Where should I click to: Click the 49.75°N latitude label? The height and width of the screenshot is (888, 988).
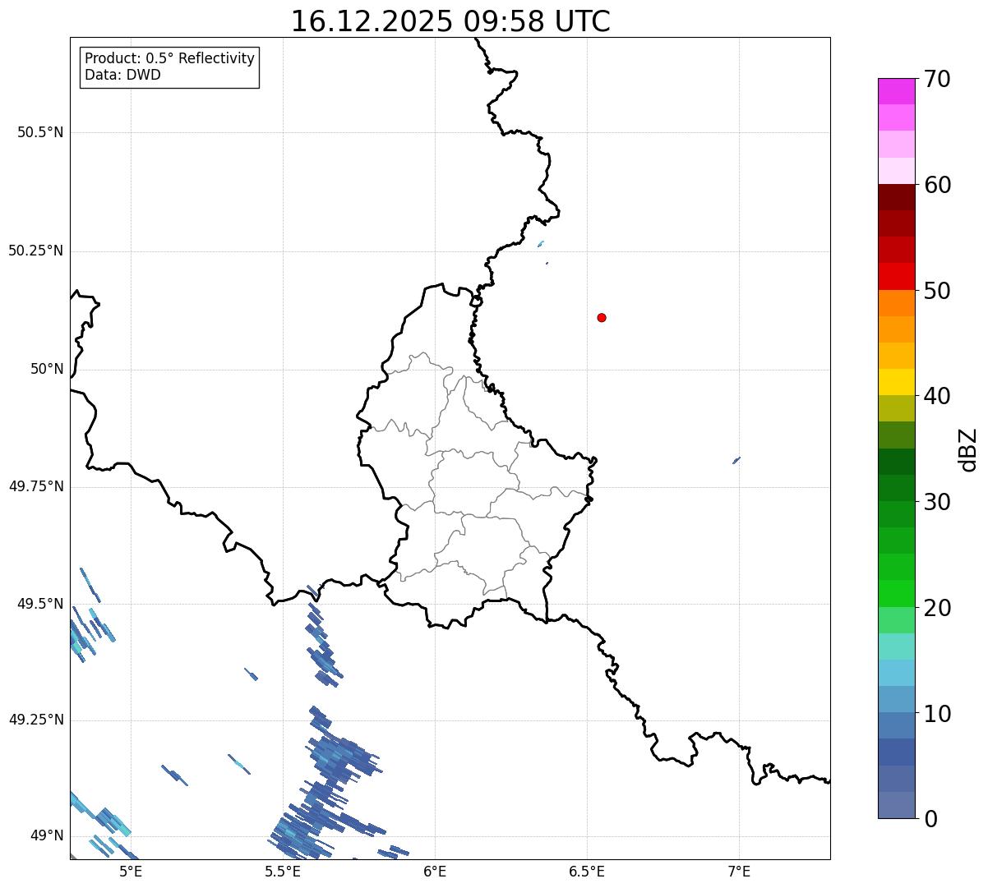point(36,486)
